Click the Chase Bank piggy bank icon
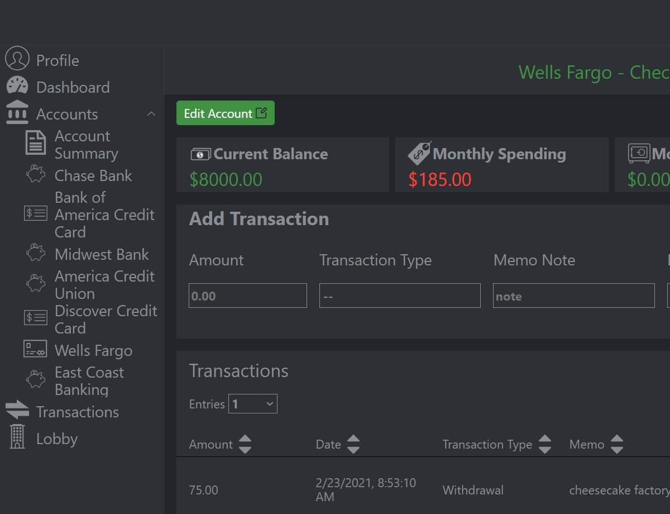The width and height of the screenshot is (670, 514). pos(36,174)
